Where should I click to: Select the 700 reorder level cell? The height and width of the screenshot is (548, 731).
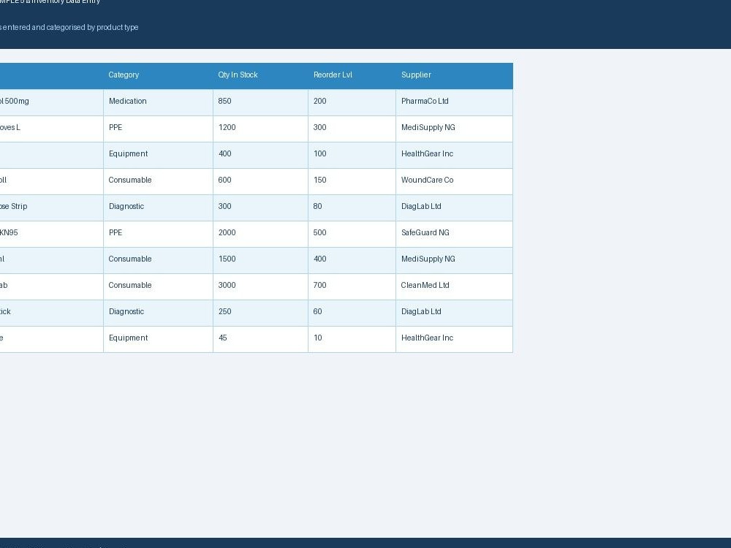[352, 286]
